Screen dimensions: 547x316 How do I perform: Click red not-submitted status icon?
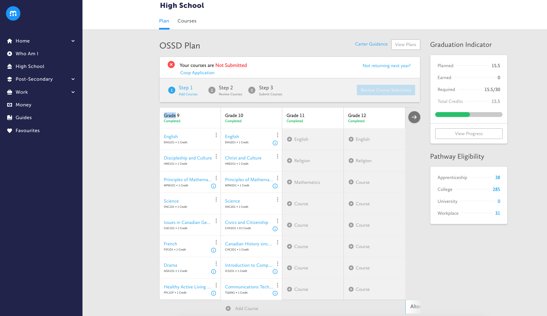click(x=171, y=65)
